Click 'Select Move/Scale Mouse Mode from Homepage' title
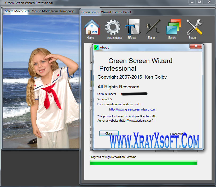Screen dimensions: 216x187 [40, 11]
